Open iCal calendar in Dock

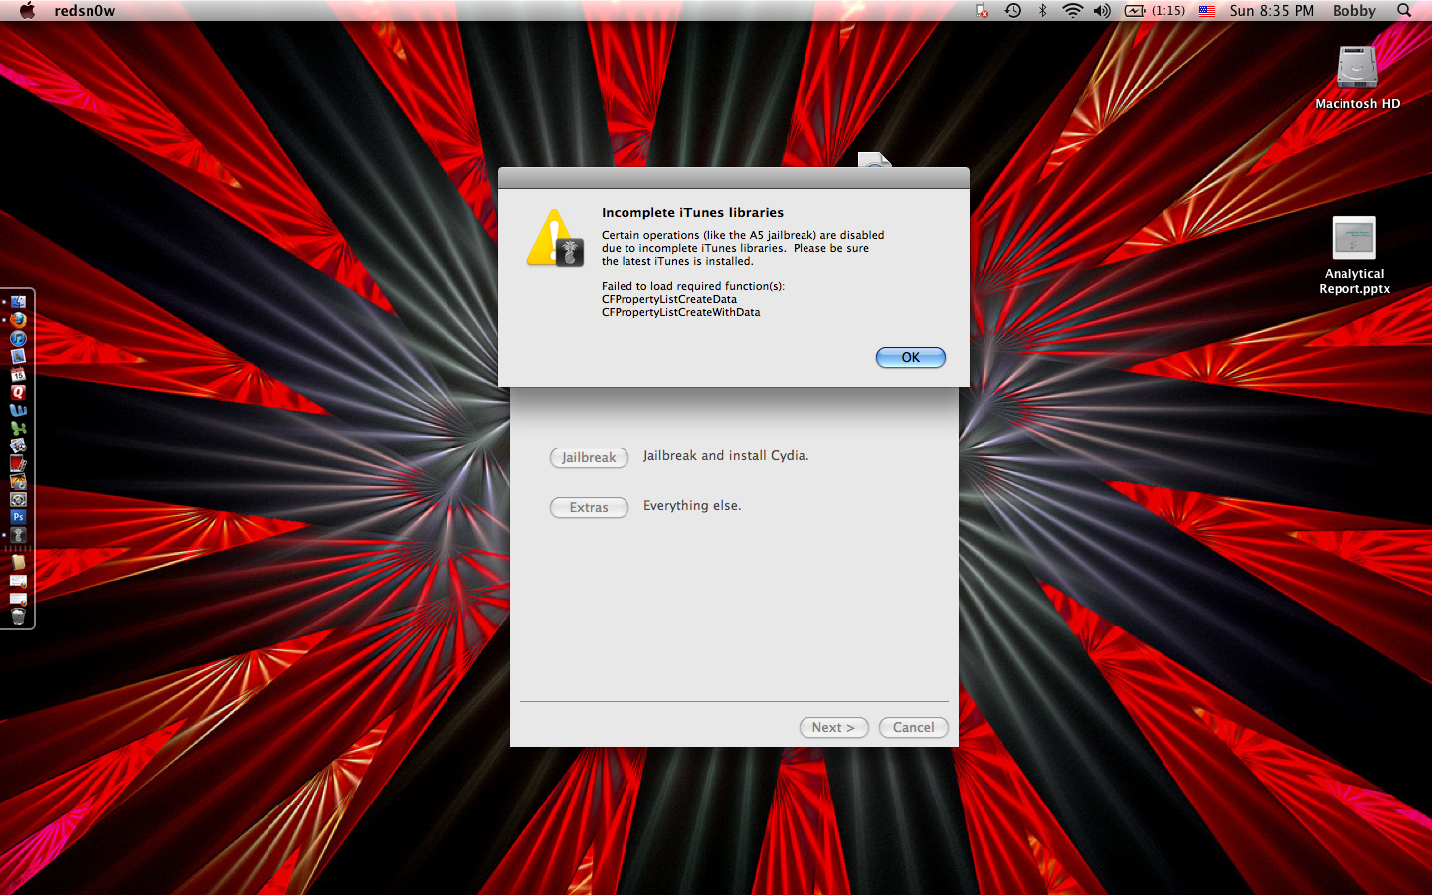pos(18,374)
